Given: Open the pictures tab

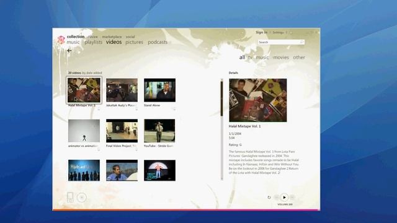Looking at the screenshot, I should pyautogui.click(x=134, y=42).
